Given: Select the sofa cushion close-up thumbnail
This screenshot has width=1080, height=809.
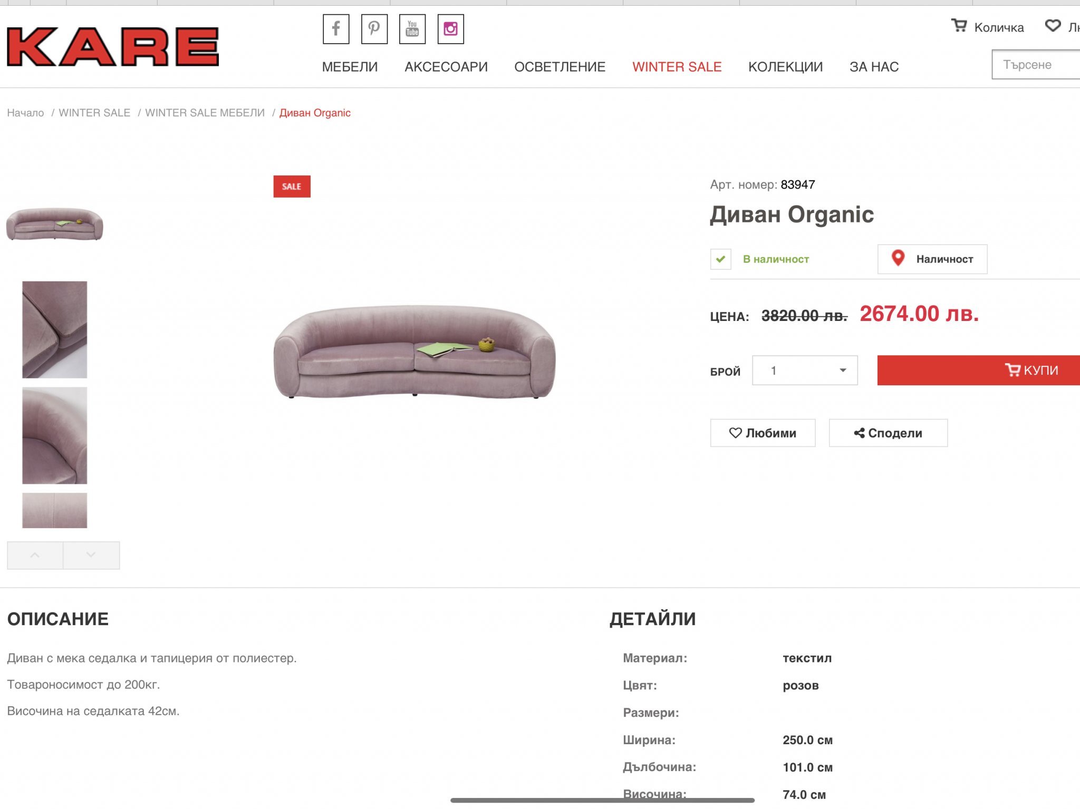Looking at the screenshot, I should click(54, 329).
